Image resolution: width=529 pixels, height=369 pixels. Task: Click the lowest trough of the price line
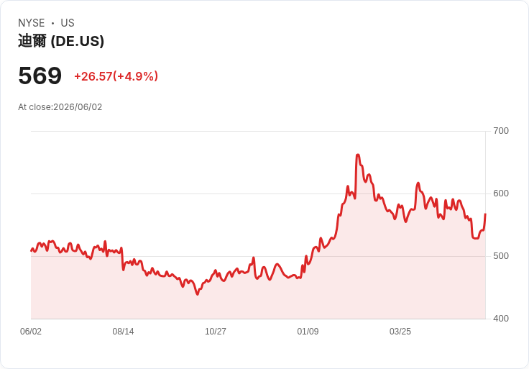click(x=198, y=294)
